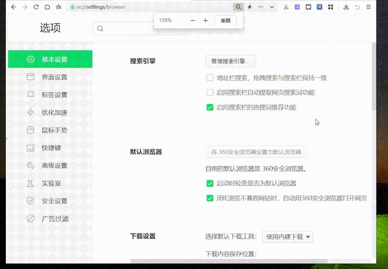Click the minus to decrease 135% zoom
This screenshot has height=269, width=388.
pyautogui.click(x=193, y=20)
